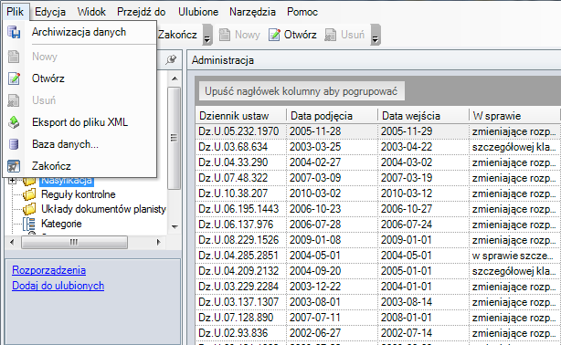Open the Edycja menu
The image size is (561, 345).
[50, 12]
